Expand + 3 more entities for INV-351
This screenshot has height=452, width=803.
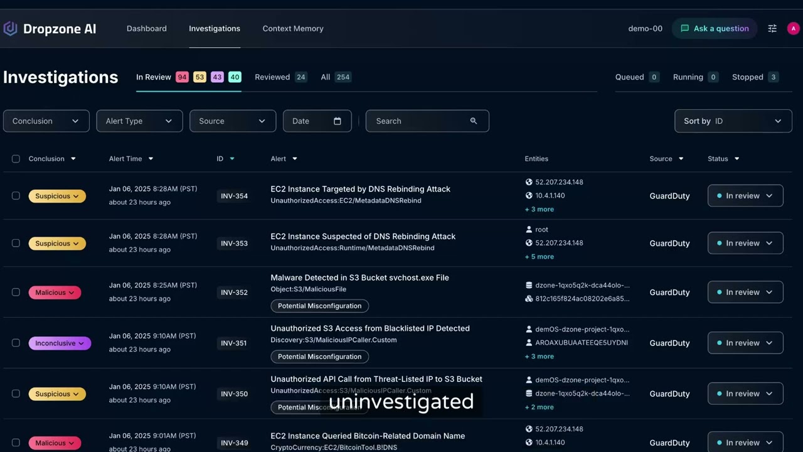(540, 357)
